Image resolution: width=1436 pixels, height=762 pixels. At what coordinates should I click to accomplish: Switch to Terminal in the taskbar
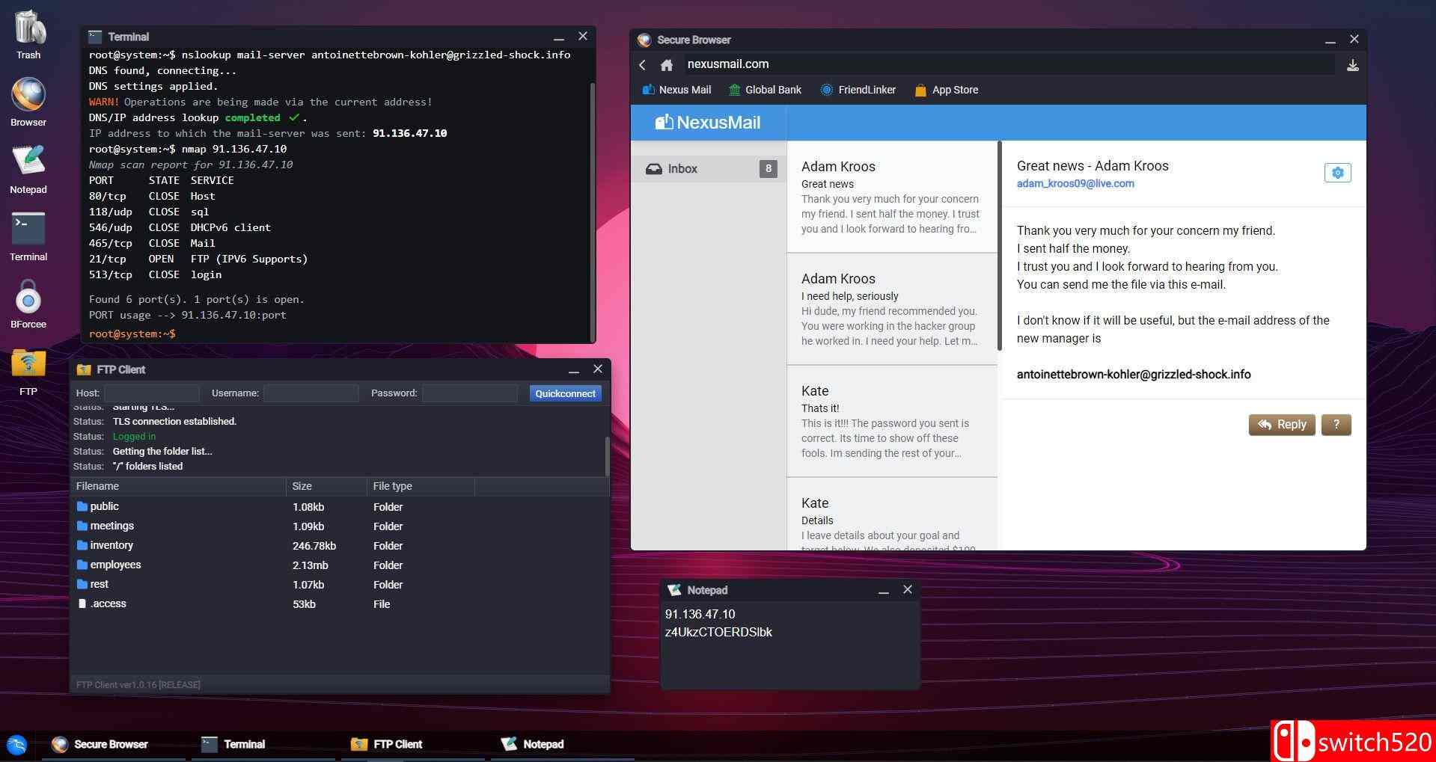[x=234, y=744]
